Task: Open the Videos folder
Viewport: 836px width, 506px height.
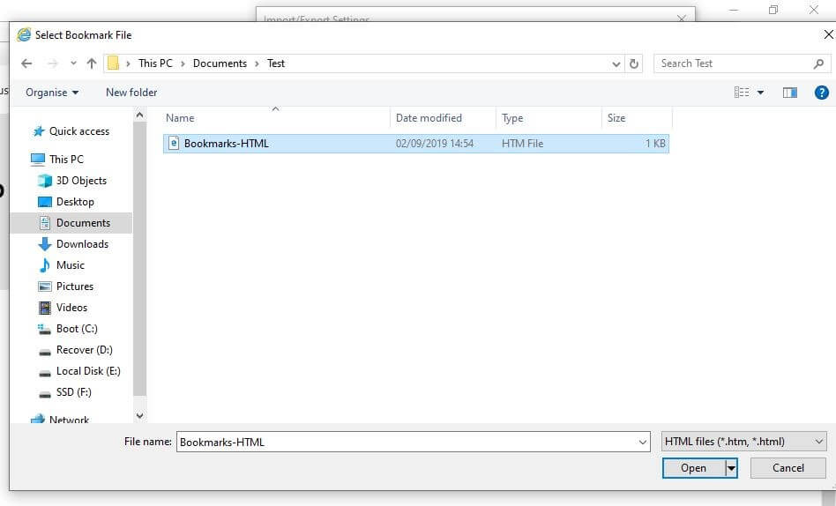Action: (71, 308)
